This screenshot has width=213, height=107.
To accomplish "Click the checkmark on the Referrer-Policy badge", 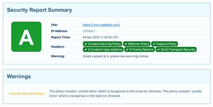I will 126,44.
